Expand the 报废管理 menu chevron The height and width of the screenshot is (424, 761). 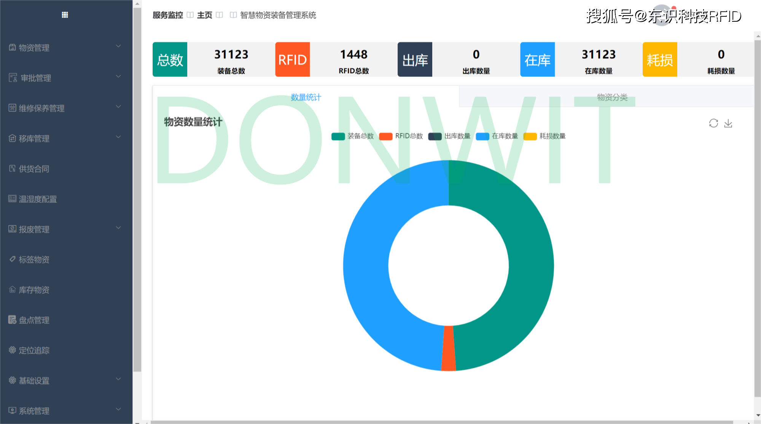[118, 228]
